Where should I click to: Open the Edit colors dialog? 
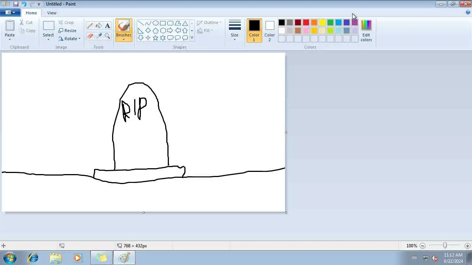pyautogui.click(x=366, y=30)
